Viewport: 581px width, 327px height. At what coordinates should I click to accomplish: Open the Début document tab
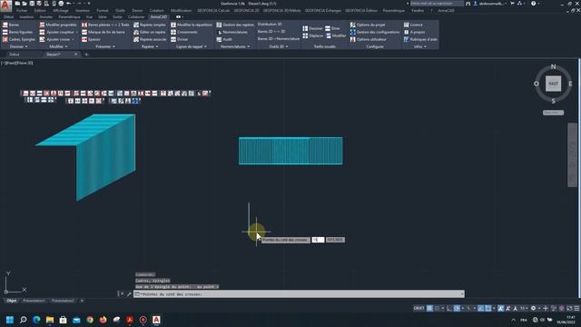coord(15,54)
